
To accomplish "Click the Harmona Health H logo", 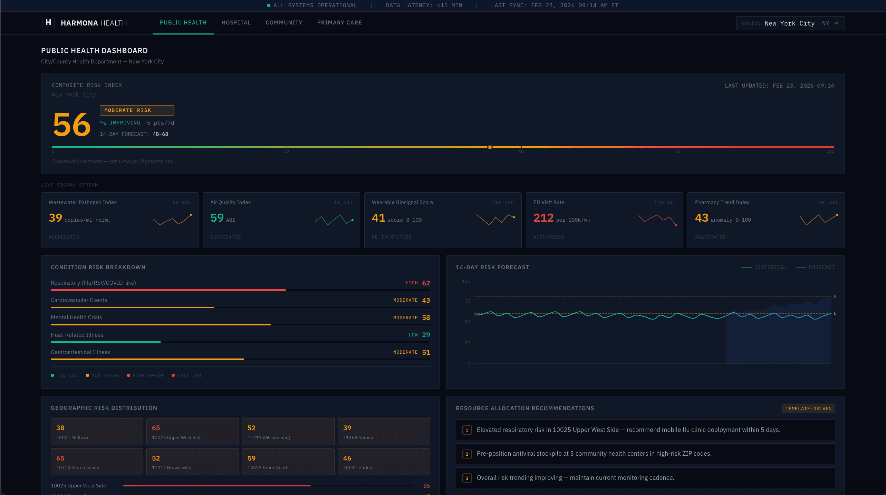I will pos(48,23).
